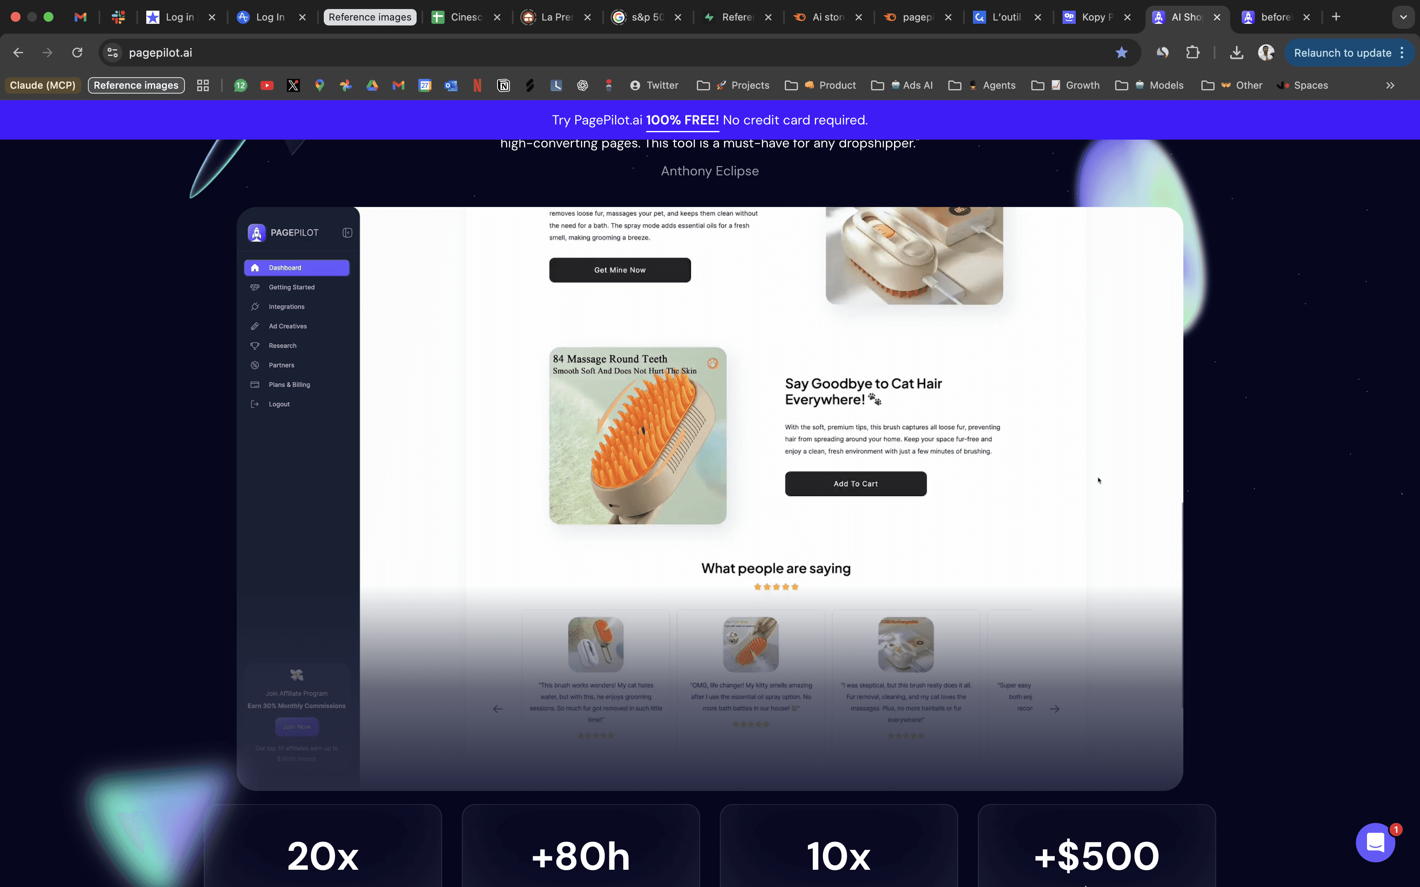Click the bookmark star in address bar
The width and height of the screenshot is (1420, 887).
(1121, 53)
